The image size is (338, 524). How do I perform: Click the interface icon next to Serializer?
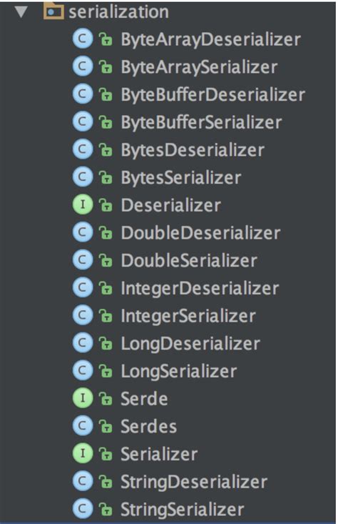point(82,453)
